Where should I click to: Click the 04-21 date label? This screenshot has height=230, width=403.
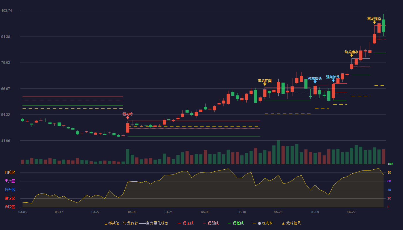169,212
